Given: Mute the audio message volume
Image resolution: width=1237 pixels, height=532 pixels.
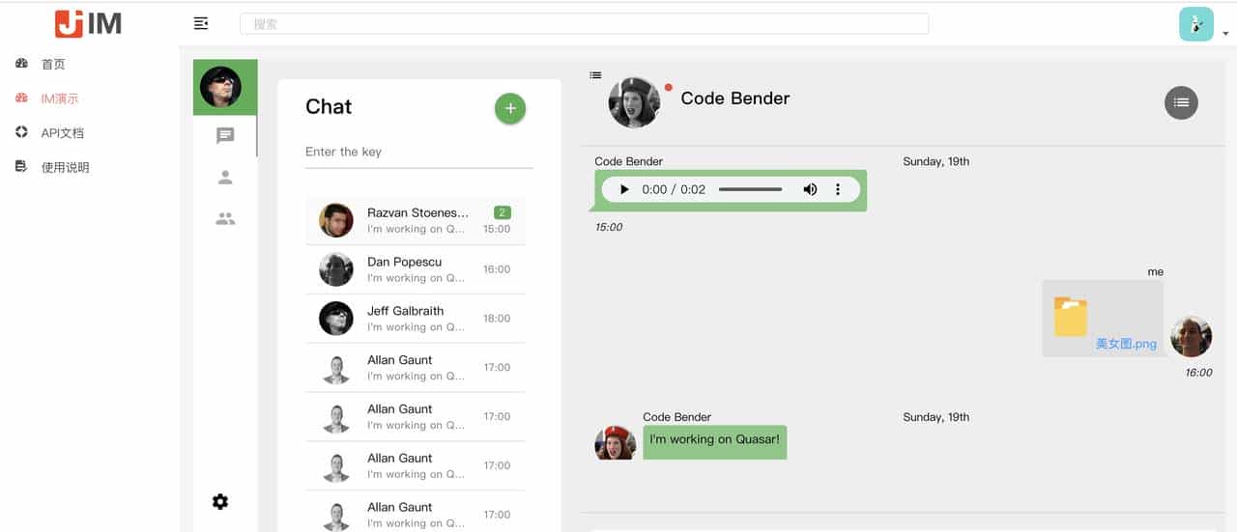Looking at the screenshot, I should pyautogui.click(x=810, y=190).
